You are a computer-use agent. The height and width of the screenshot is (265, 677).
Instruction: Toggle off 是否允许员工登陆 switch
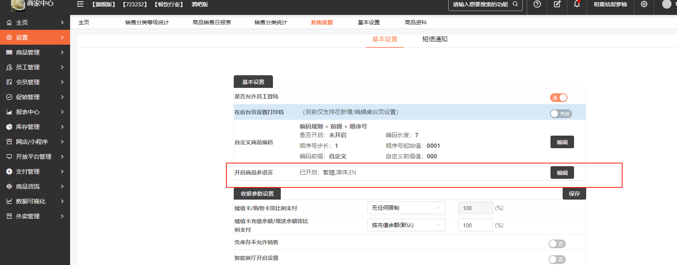pos(559,98)
